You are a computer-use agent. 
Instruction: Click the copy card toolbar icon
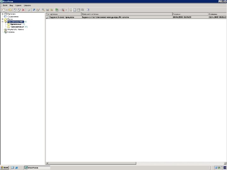click(15, 10)
